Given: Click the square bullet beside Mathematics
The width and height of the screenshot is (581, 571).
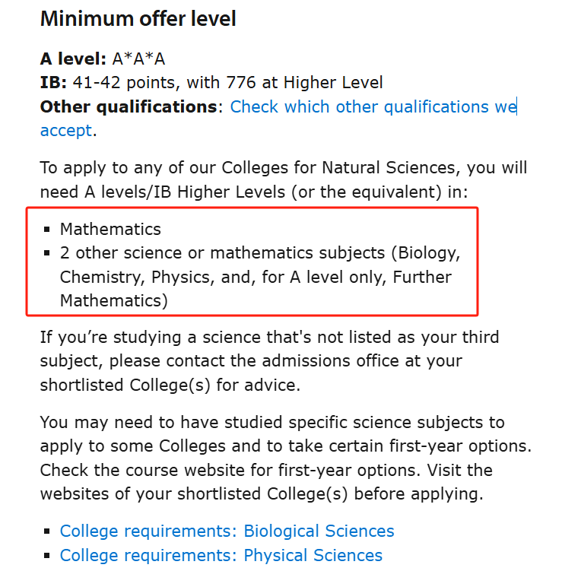Looking at the screenshot, I should pos(46,229).
